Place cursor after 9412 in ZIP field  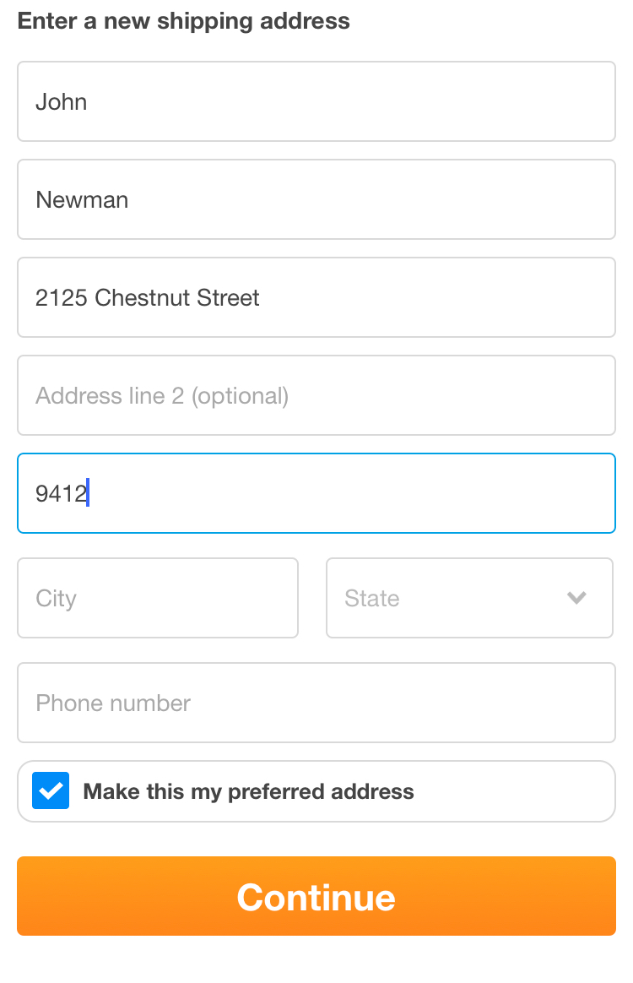tap(89, 494)
